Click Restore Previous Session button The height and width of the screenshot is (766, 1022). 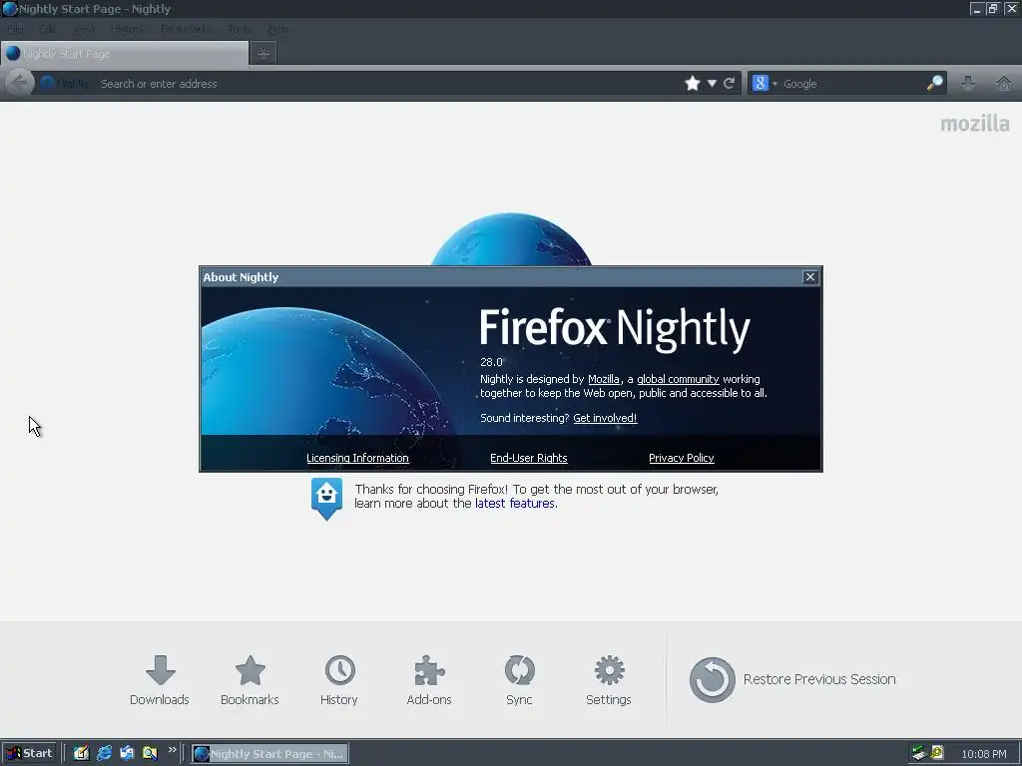point(792,679)
